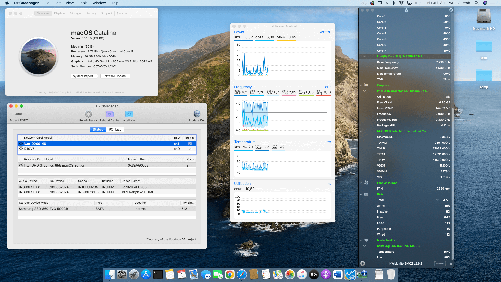Open the File menu
The width and height of the screenshot is (501, 282).
pyautogui.click(x=46, y=3)
